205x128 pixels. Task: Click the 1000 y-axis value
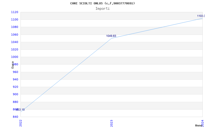pyautogui.click(x=15, y=57)
